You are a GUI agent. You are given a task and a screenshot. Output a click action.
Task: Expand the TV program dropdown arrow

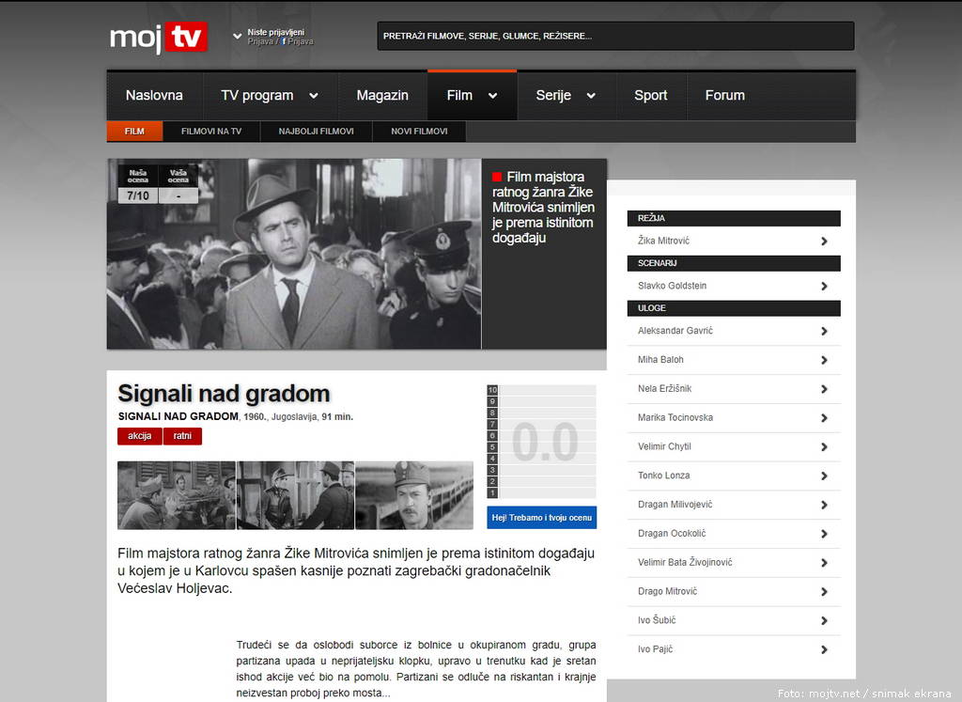click(314, 96)
